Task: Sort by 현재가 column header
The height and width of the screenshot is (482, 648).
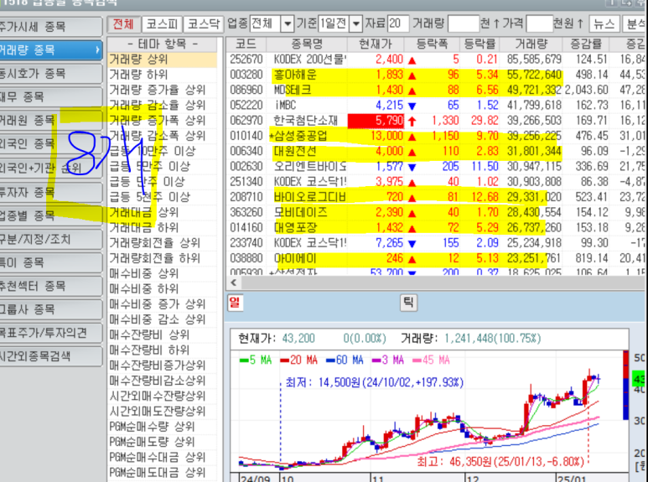Action: click(376, 44)
